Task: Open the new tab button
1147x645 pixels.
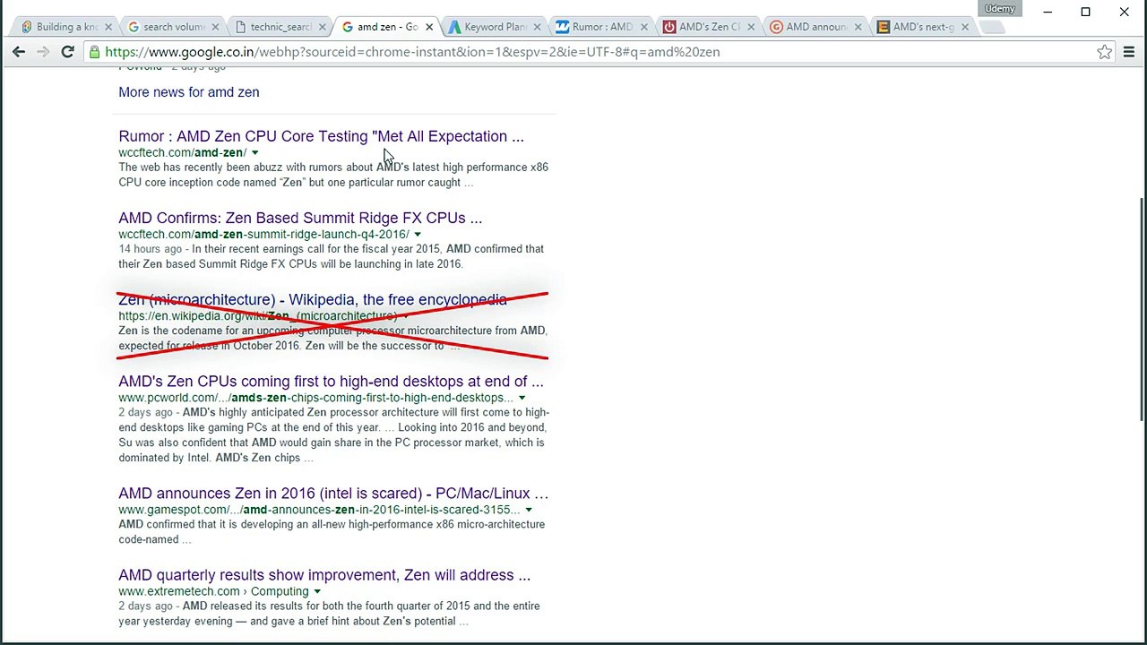Action: (991, 27)
